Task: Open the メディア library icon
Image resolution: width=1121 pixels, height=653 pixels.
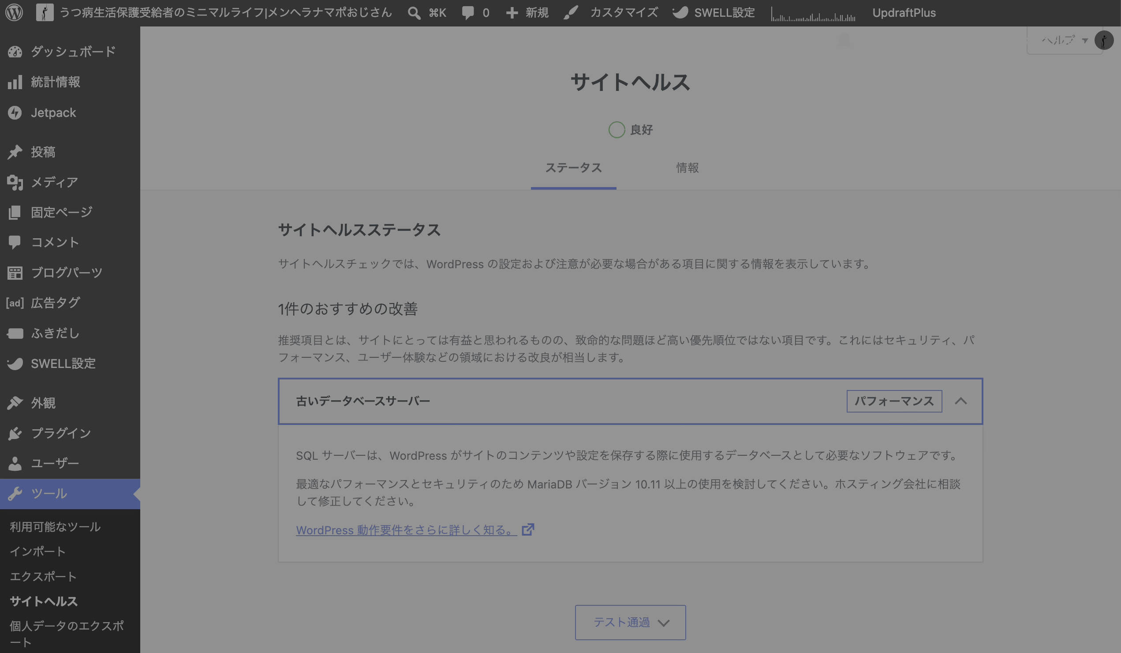Action: pos(15,182)
